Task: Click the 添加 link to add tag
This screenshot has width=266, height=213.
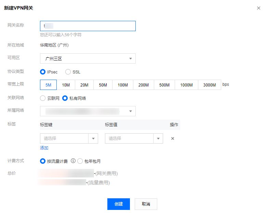Action: point(44,148)
